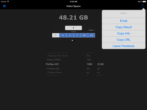Pick ProRes Proxy in codec picker
Image resolution: width=147 pixels, height=110 pixels.
coord(55,72)
